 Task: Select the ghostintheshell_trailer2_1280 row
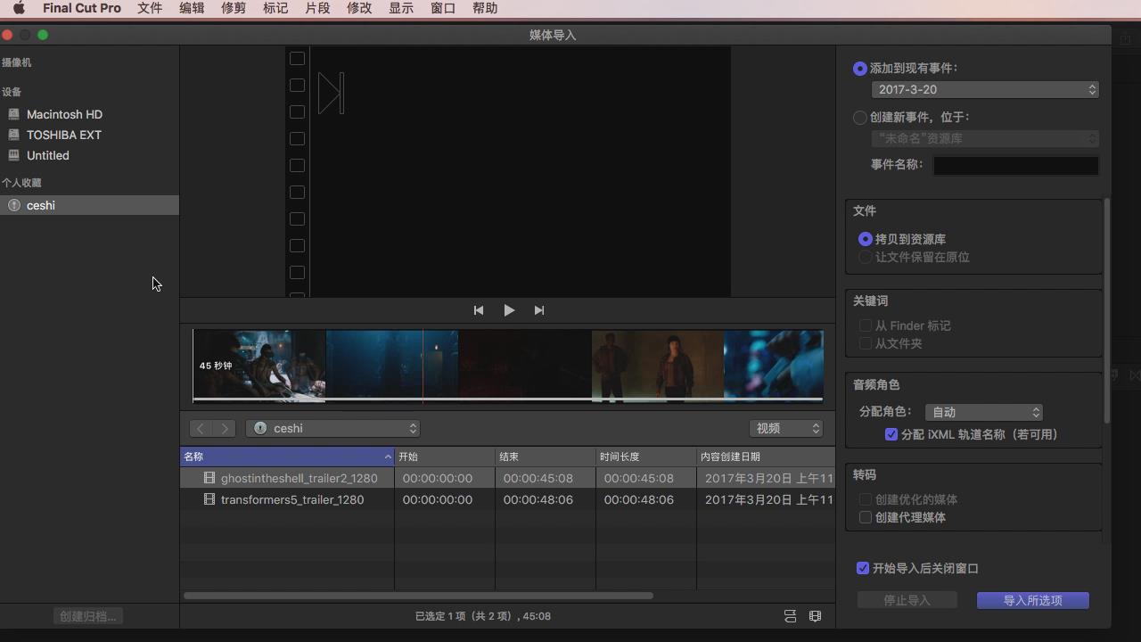(x=507, y=478)
